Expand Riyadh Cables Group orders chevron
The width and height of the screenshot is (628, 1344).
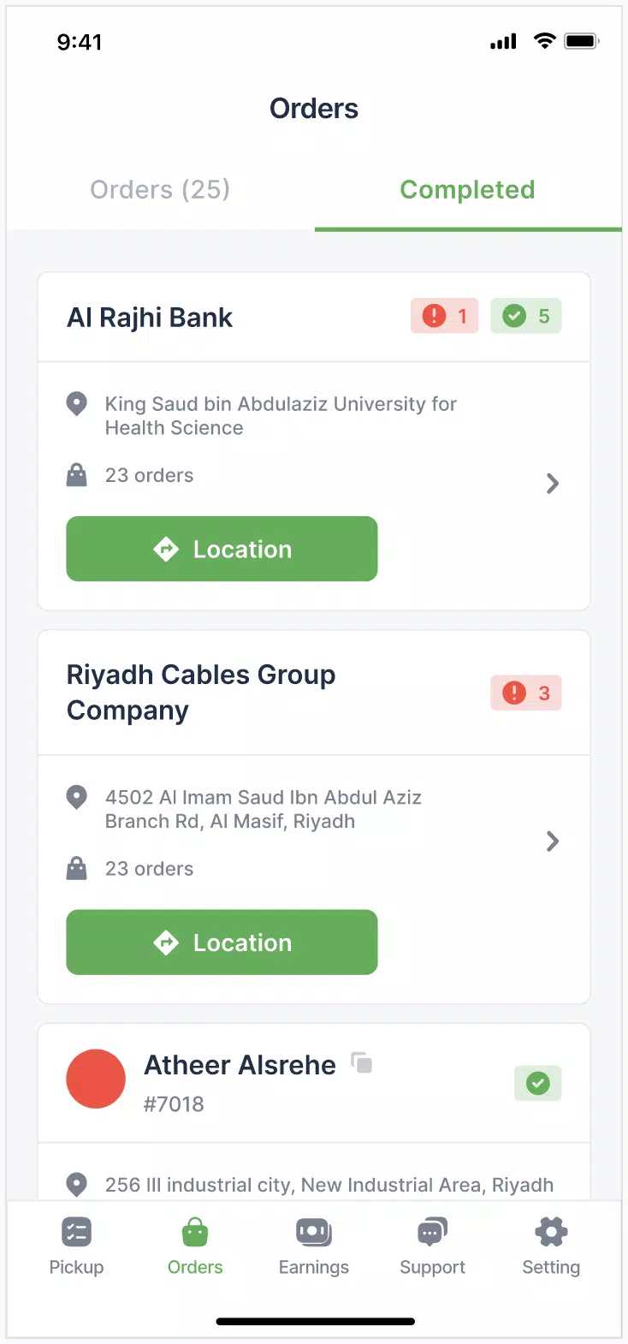tap(553, 841)
